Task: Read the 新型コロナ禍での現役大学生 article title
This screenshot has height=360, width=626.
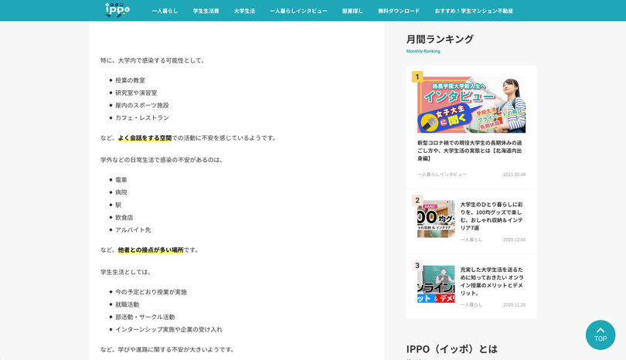Action: (x=470, y=150)
